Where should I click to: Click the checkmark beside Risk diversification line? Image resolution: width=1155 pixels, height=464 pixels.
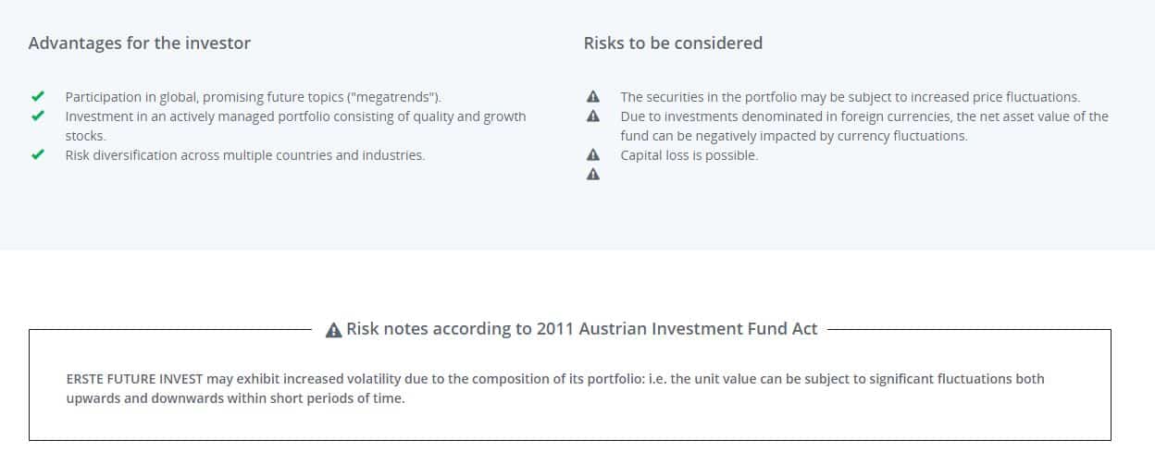pyautogui.click(x=38, y=155)
